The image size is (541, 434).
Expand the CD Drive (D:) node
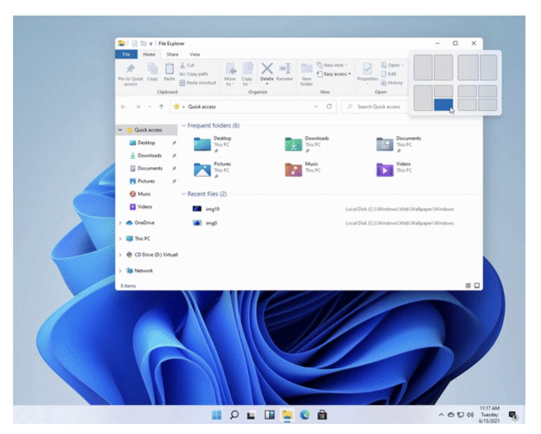point(120,255)
